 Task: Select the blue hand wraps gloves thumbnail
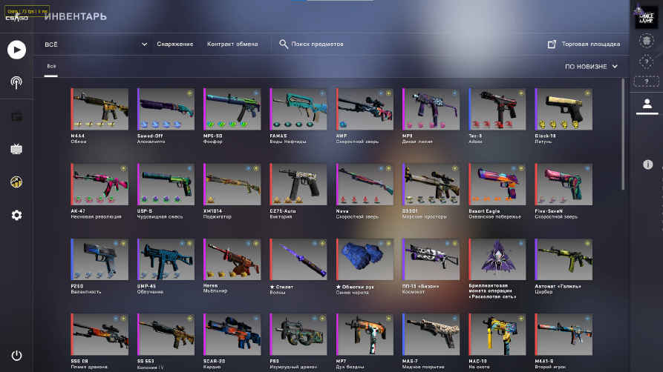[x=365, y=259]
